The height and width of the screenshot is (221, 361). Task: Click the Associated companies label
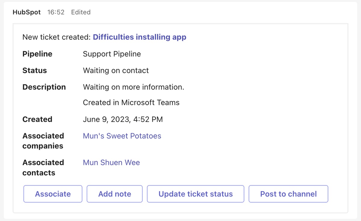coord(43,141)
